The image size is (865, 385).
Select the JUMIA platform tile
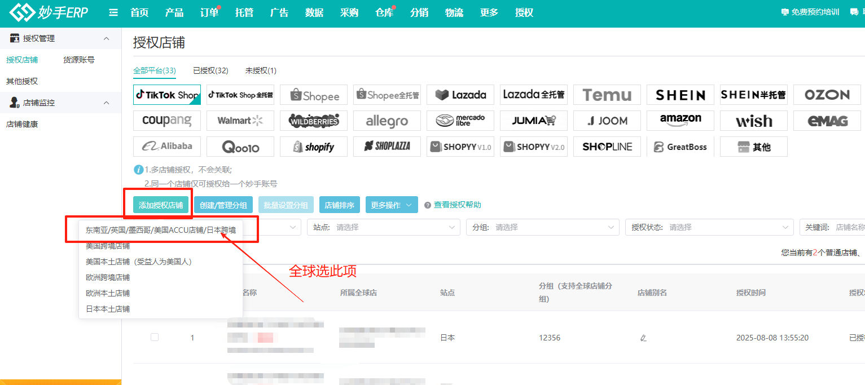[x=534, y=121]
